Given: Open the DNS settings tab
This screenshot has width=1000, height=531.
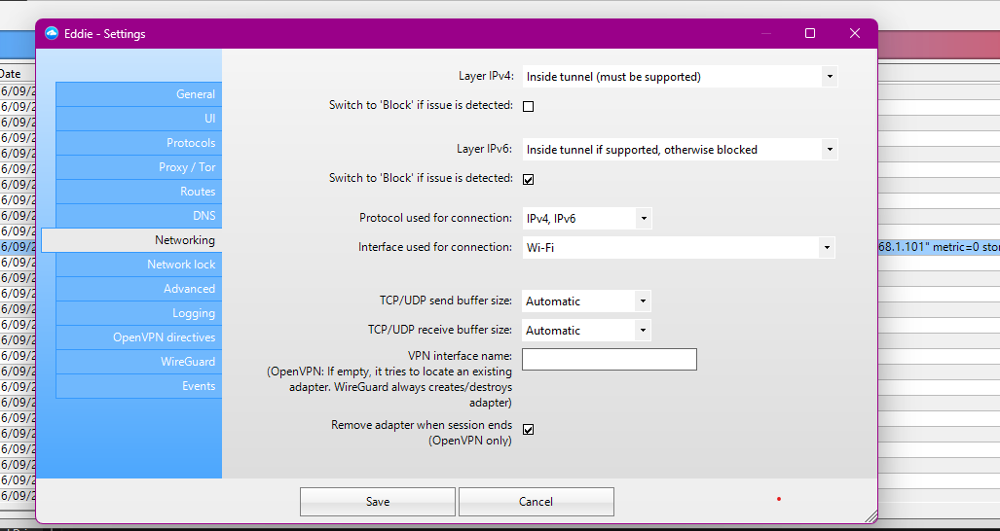Looking at the screenshot, I should (138, 216).
